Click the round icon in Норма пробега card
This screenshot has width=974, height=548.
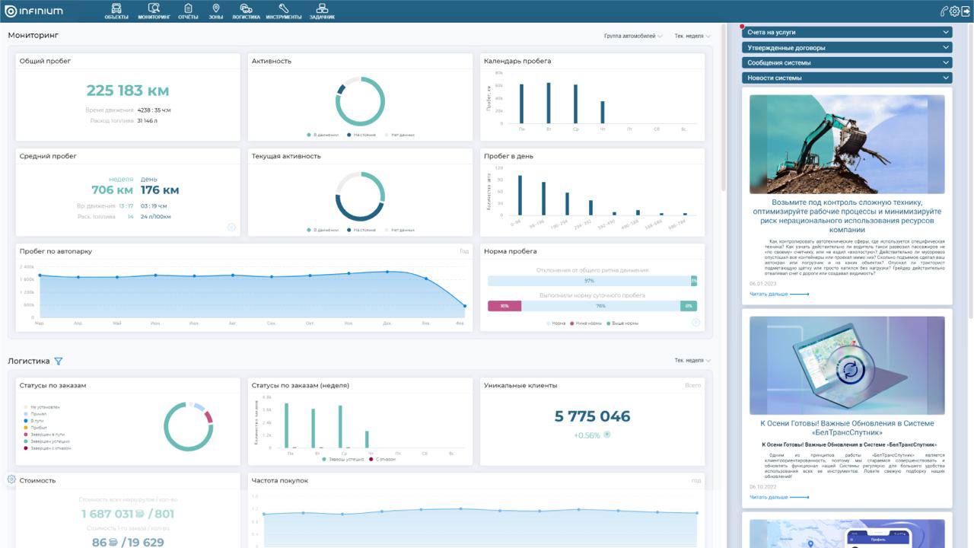tap(695, 322)
